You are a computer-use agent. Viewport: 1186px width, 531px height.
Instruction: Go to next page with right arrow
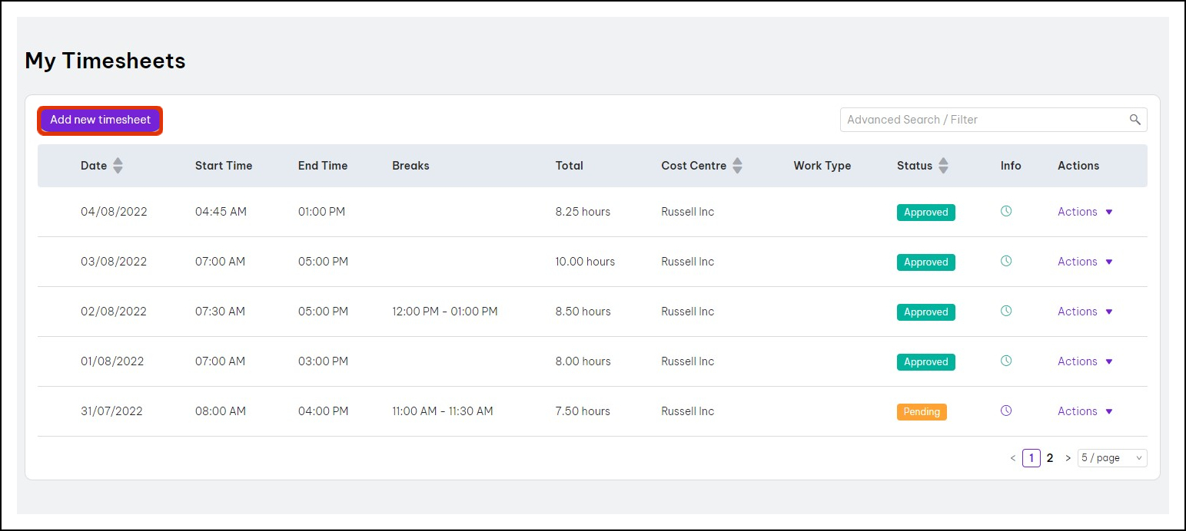(x=1068, y=458)
